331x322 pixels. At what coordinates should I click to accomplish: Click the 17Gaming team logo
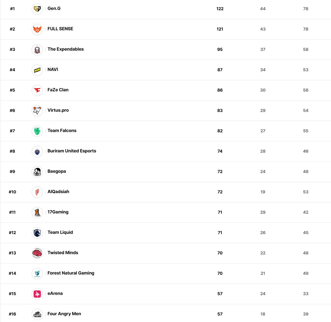pyautogui.click(x=37, y=212)
